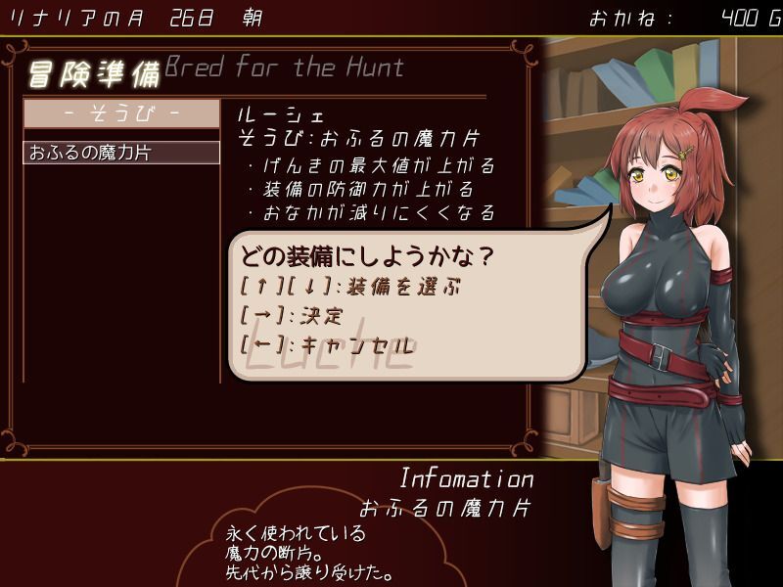This screenshot has height=587, width=783.
Task: Click the right arrow 決定 confirm hint
Action: (292, 316)
